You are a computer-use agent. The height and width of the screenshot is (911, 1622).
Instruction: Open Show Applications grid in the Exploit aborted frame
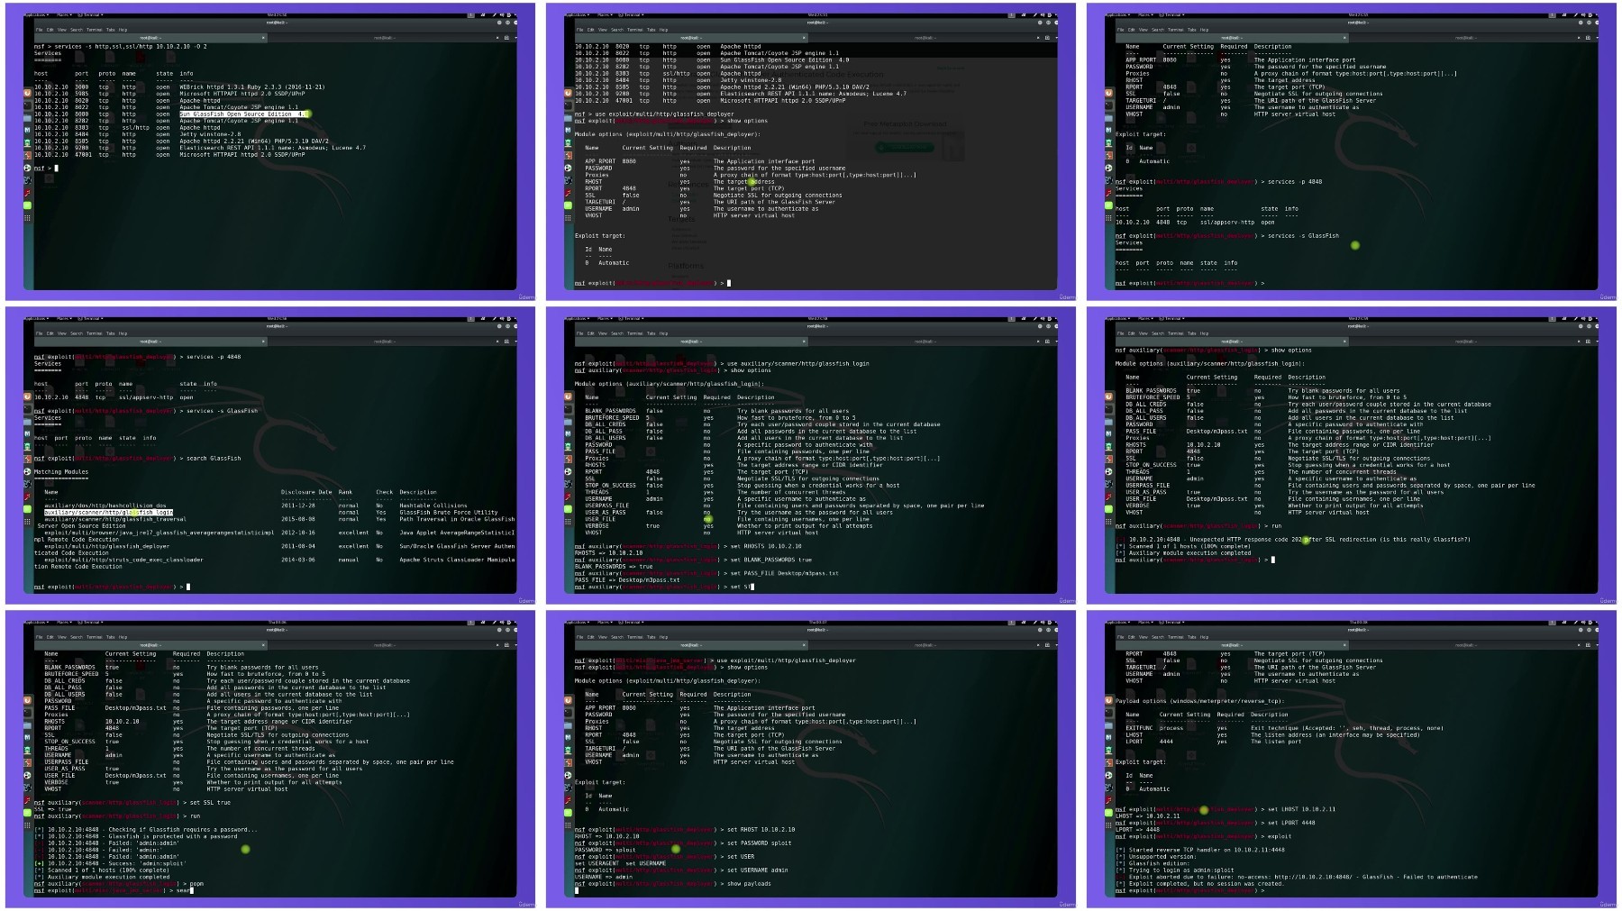tap(1109, 825)
